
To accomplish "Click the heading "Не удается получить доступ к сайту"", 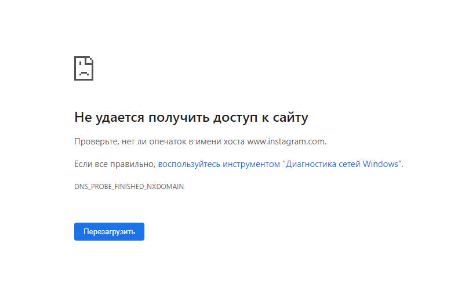I will [191, 117].
